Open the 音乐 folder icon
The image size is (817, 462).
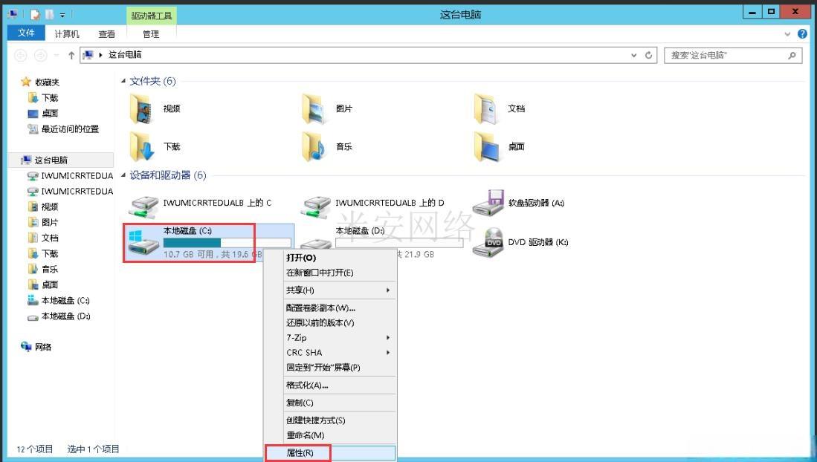pos(313,147)
